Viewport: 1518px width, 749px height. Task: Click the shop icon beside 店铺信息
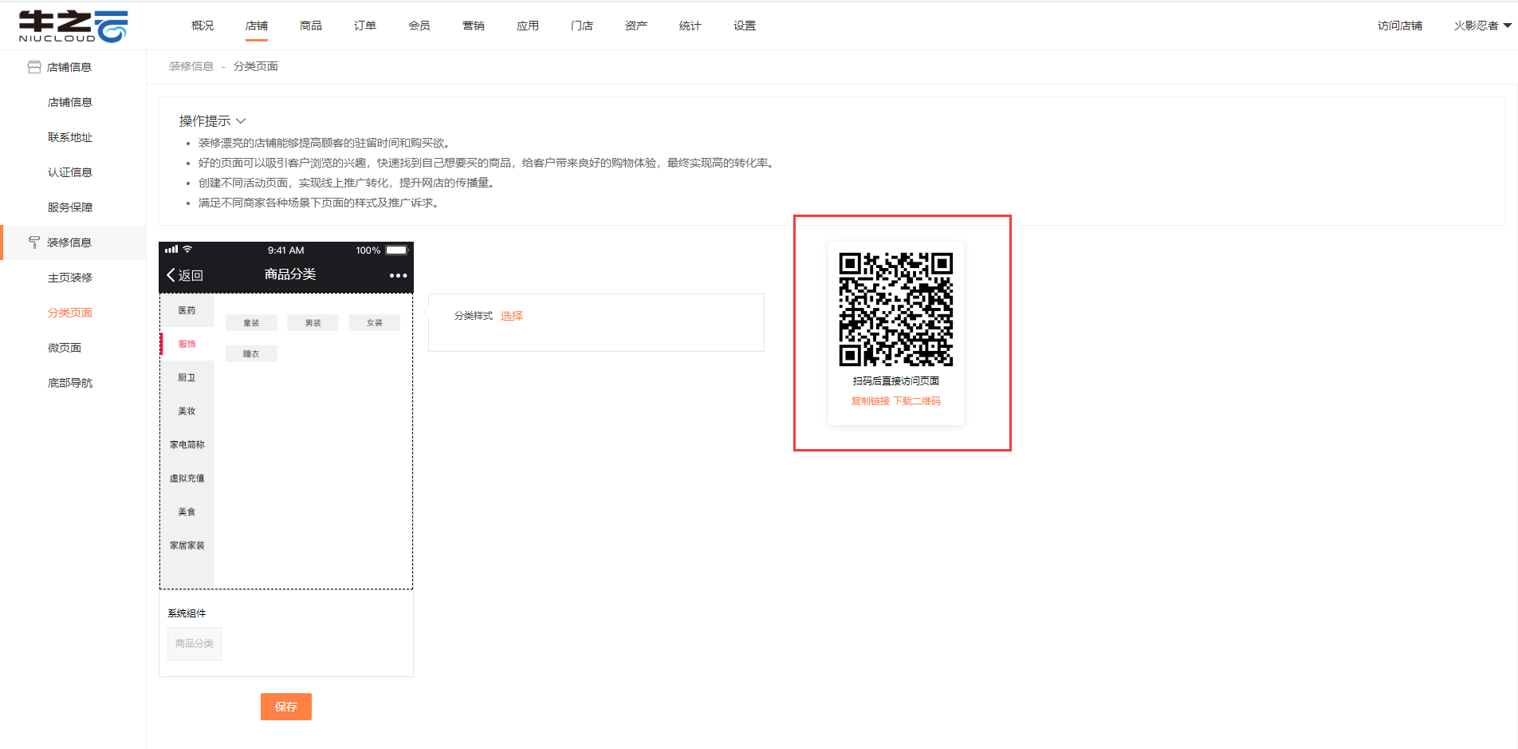34,67
